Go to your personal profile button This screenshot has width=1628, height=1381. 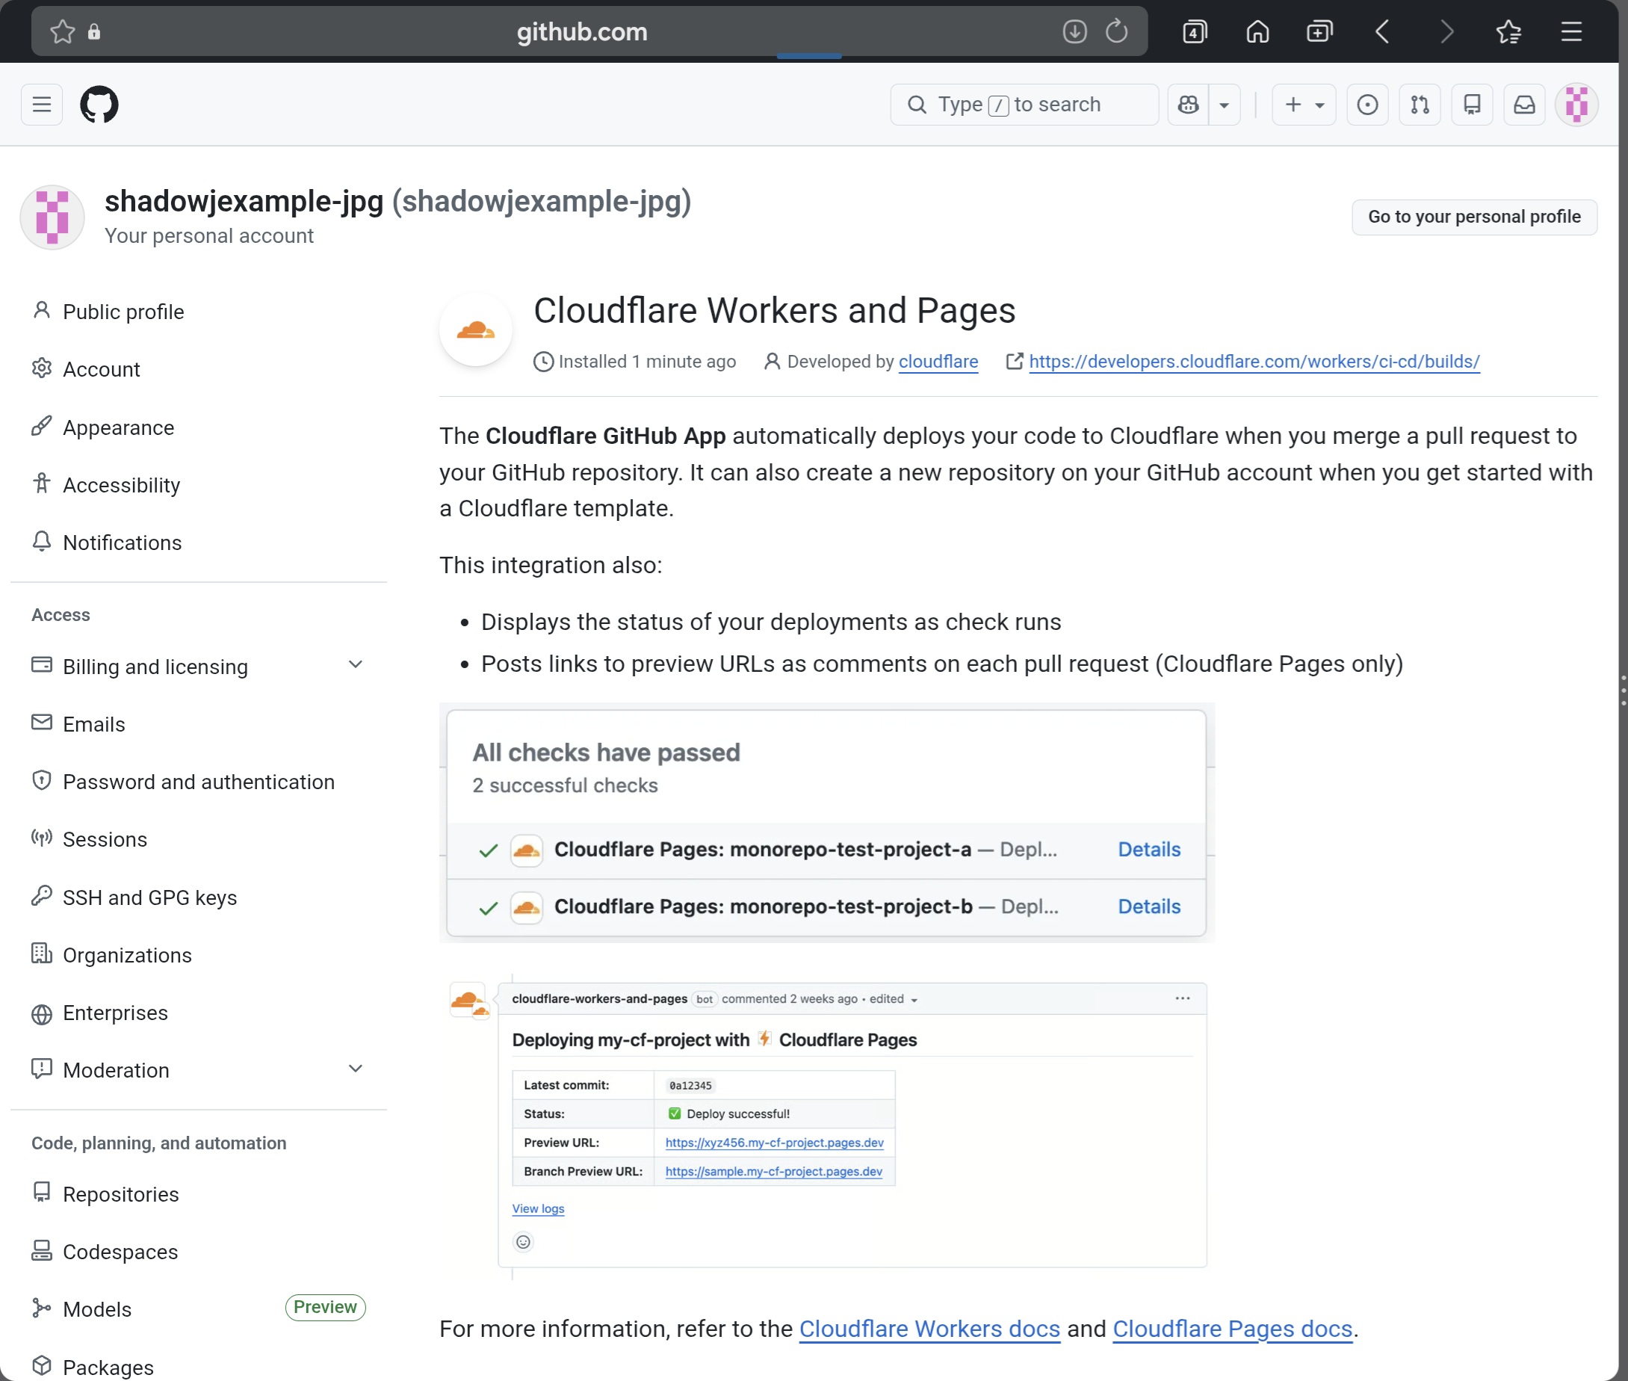(x=1474, y=217)
